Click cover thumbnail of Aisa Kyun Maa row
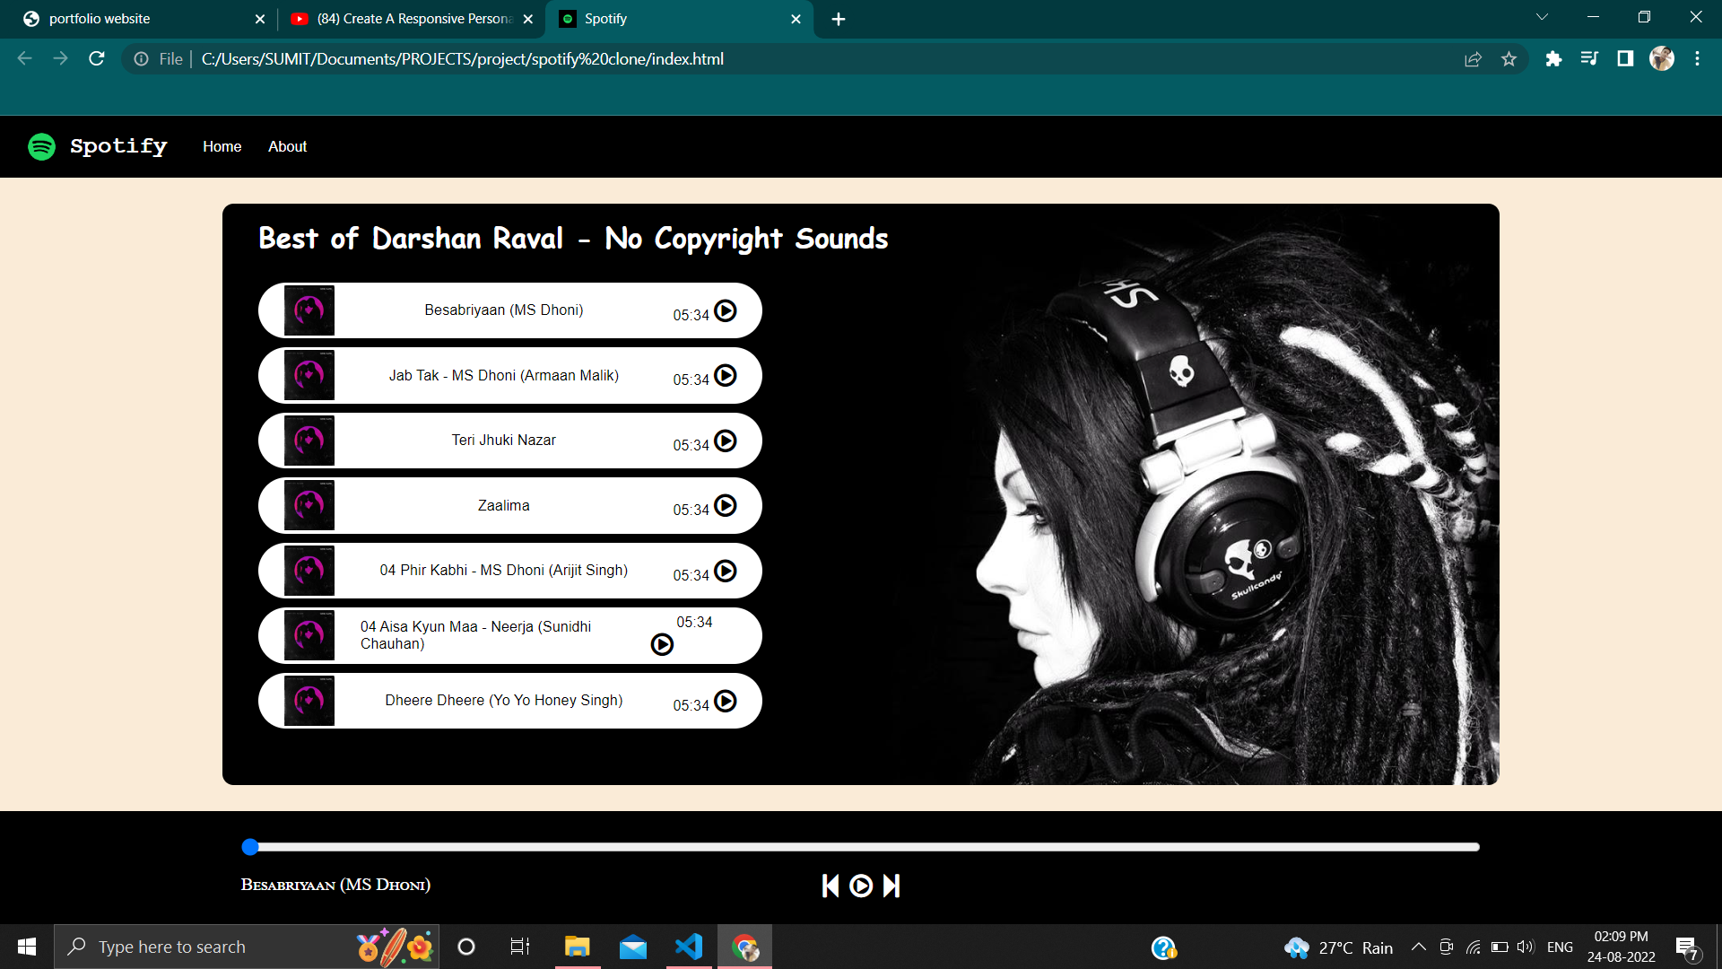Image resolution: width=1722 pixels, height=969 pixels. coord(309,635)
